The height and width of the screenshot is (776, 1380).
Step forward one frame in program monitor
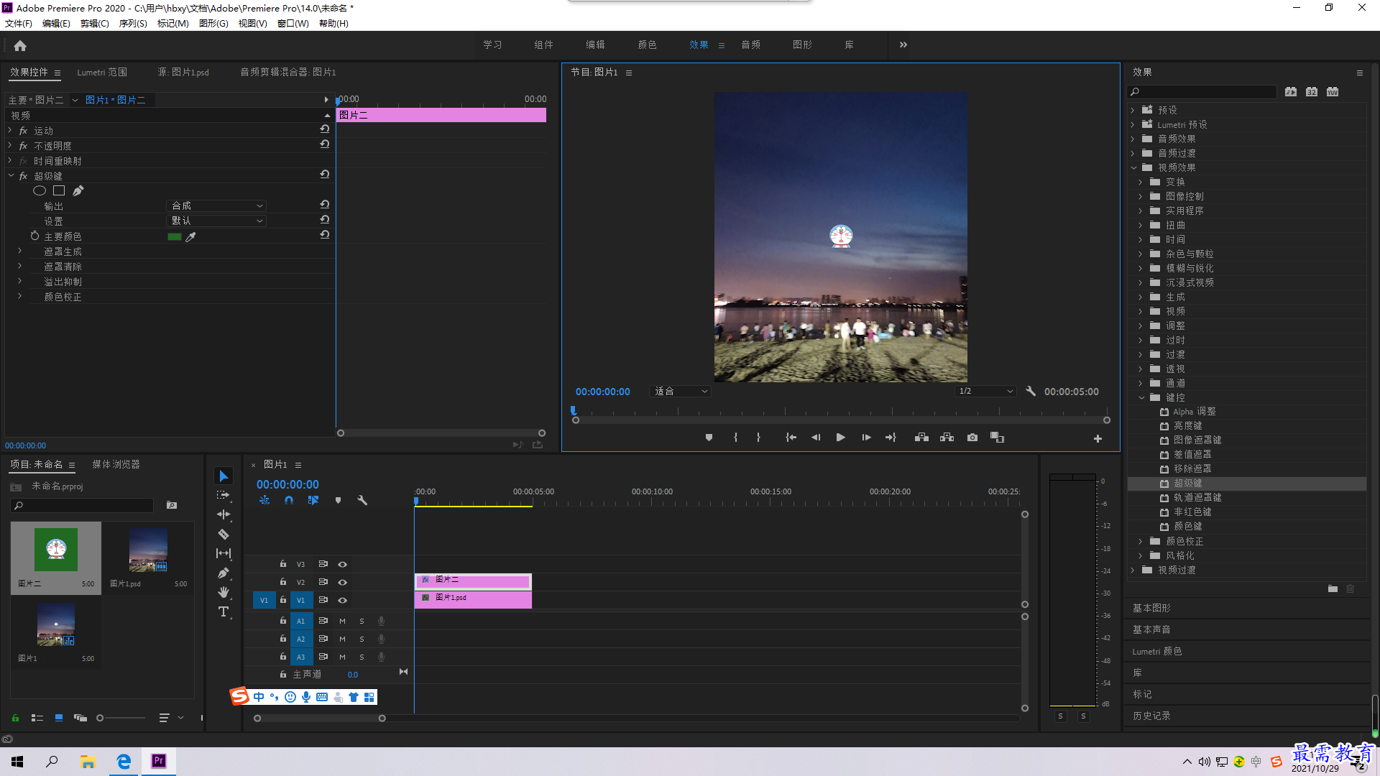tap(866, 438)
